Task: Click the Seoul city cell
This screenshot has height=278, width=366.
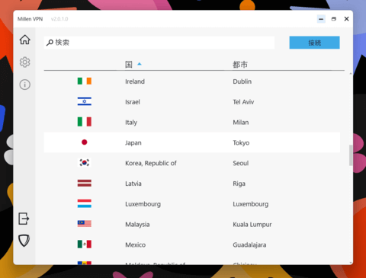Action: click(x=241, y=163)
